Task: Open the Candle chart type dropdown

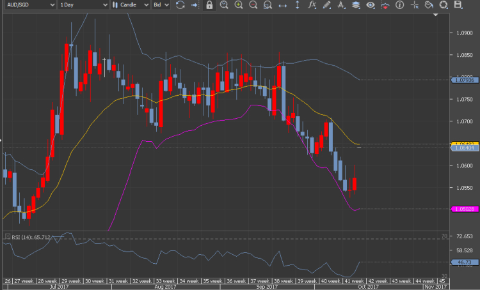Action: click(131, 5)
